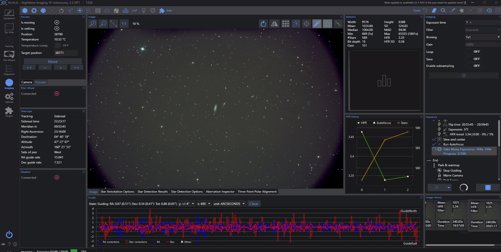The image size is (501, 252).
Task: Show the grid overlay on image
Action: (285, 24)
